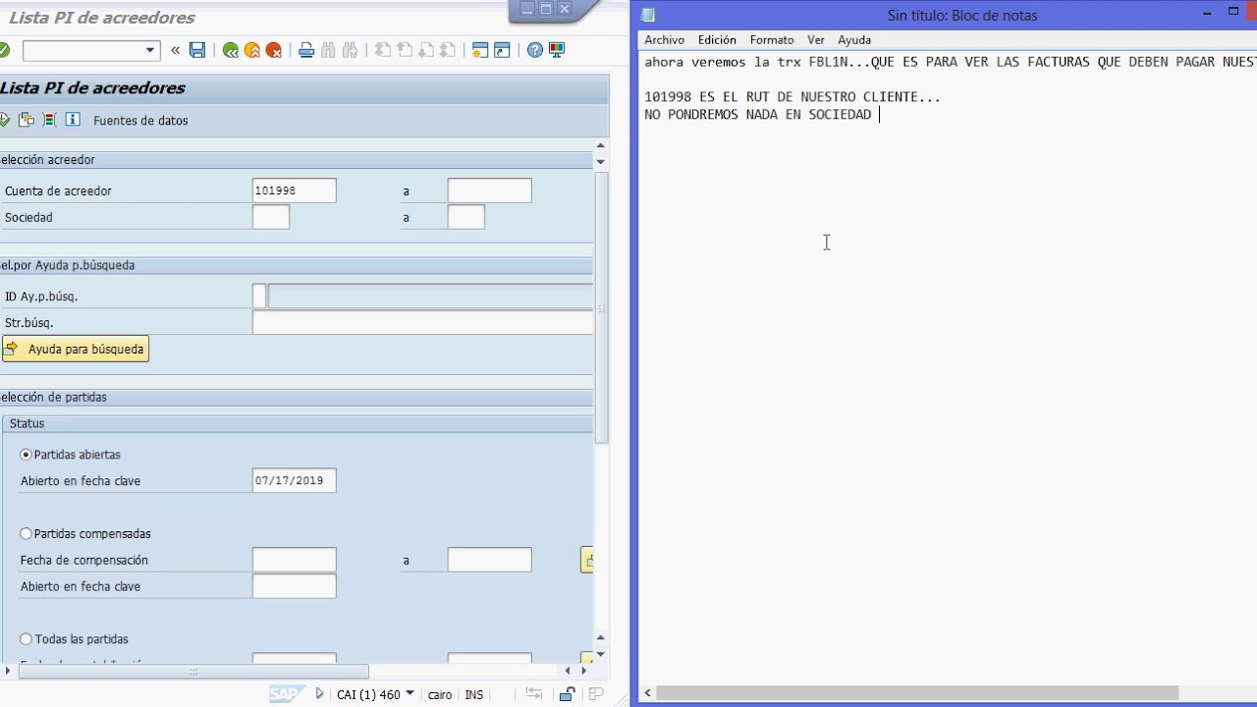This screenshot has width=1257, height=707.
Task: Click the Dynamic Selections icon
Action: click(49, 120)
